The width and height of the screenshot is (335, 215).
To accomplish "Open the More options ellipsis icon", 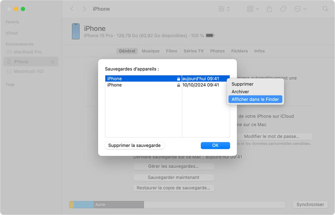I will pos(298,9).
